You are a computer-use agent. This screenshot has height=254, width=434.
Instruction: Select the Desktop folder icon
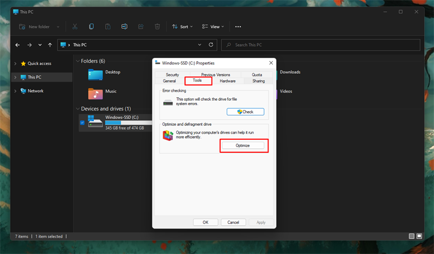pyautogui.click(x=95, y=75)
